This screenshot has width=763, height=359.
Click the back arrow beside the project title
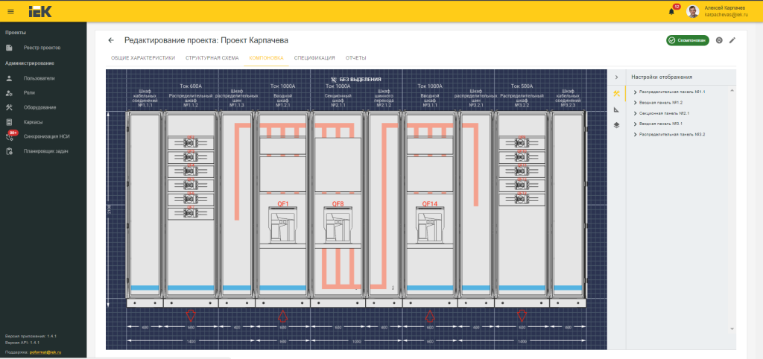tap(111, 40)
